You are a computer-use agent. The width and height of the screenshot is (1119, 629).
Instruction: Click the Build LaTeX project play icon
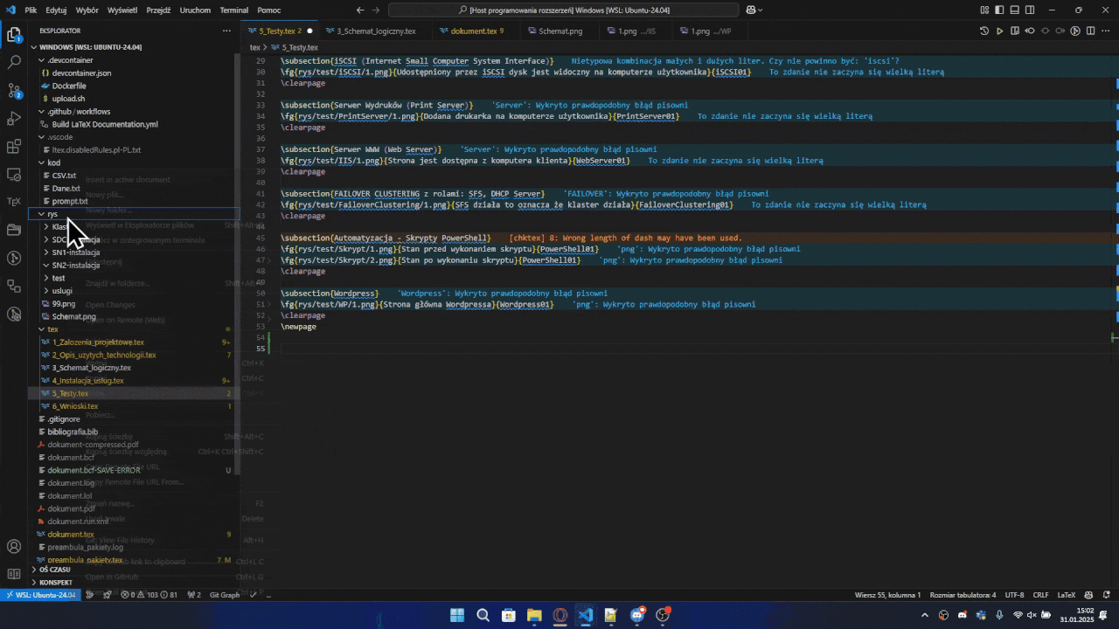tap(1000, 31)
